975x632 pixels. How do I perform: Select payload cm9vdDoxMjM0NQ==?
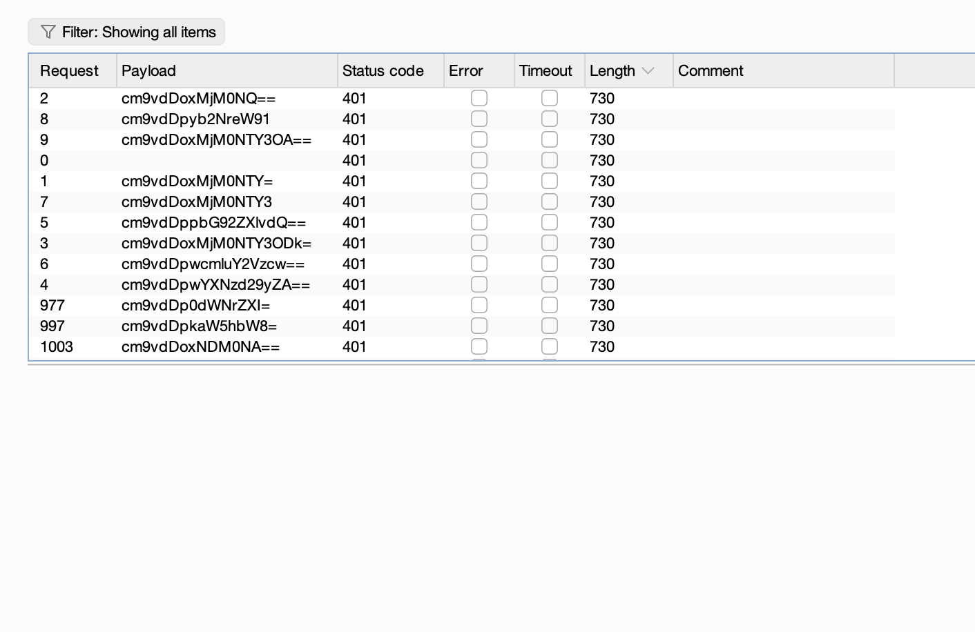(199, 98)
